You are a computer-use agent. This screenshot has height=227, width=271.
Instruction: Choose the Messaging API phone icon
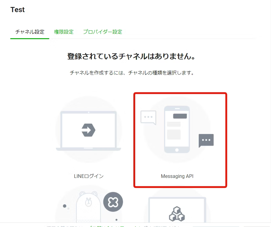(177, 130)
